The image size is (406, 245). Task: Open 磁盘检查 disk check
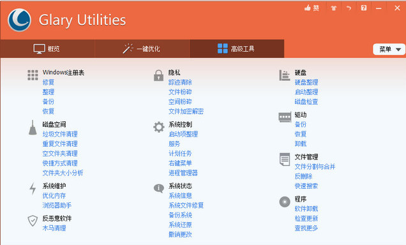click(306, 101)
